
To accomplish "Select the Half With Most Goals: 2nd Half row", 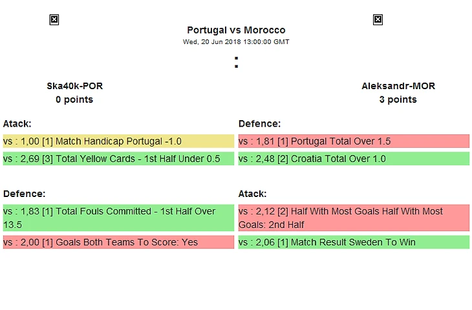I will tap(354, 218).
